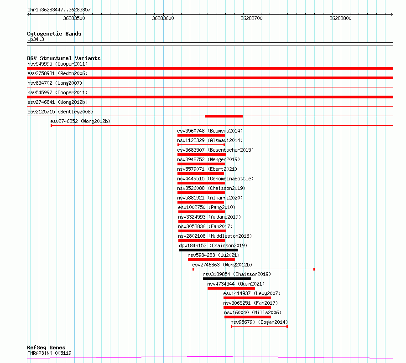Click dgv184n152 (Chaisson2019) label
The image size is (406, 363).
pyautogui.click(x=213, y=245)
